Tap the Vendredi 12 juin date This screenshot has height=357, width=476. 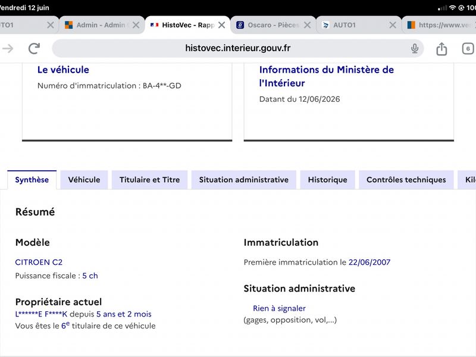coord(24,8)
